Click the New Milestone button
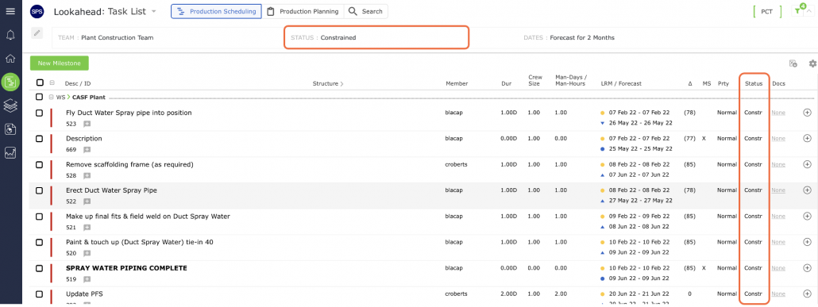Viewport: 818px width, 307px height. tap(60, 63)
